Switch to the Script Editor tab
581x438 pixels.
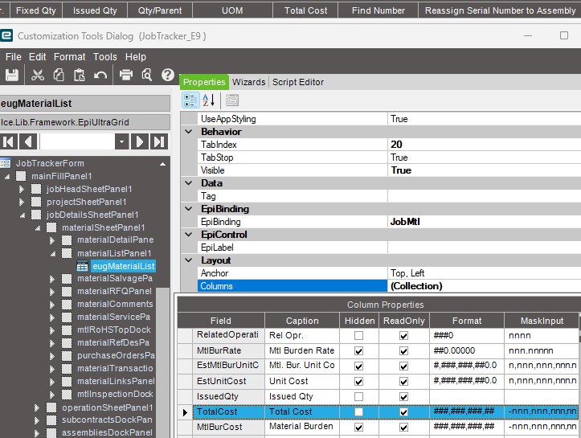point(298,82)
